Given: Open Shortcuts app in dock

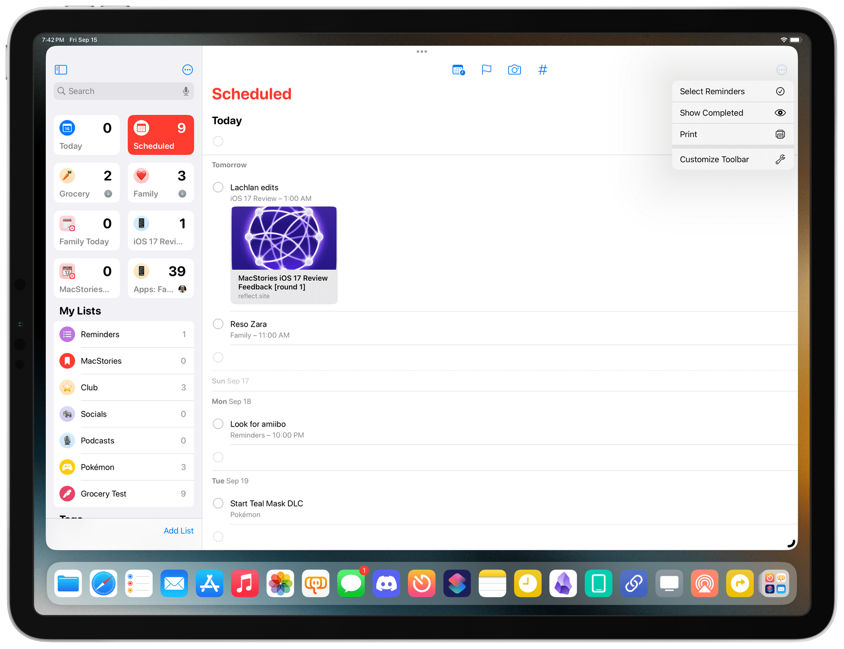Looking at the screenshot, I should coord(457,583).
